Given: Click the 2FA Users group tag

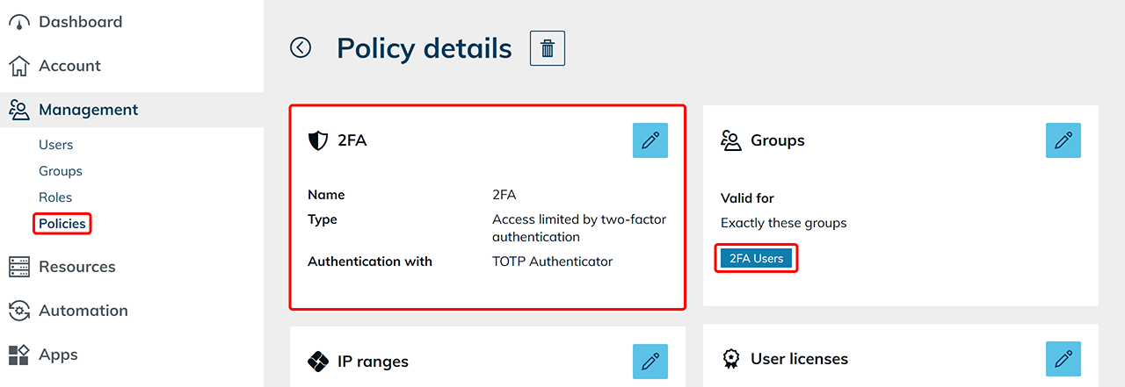Looking at the screenshot, I should coord(756,259).
